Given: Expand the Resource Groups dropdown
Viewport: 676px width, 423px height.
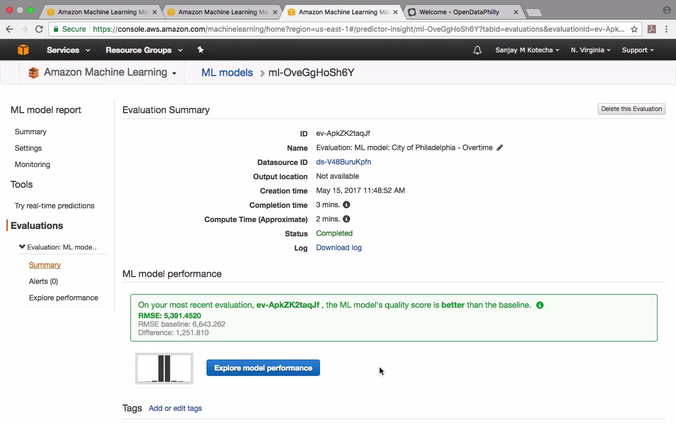Looking at the screenshot, I should [x=144, y=50].
